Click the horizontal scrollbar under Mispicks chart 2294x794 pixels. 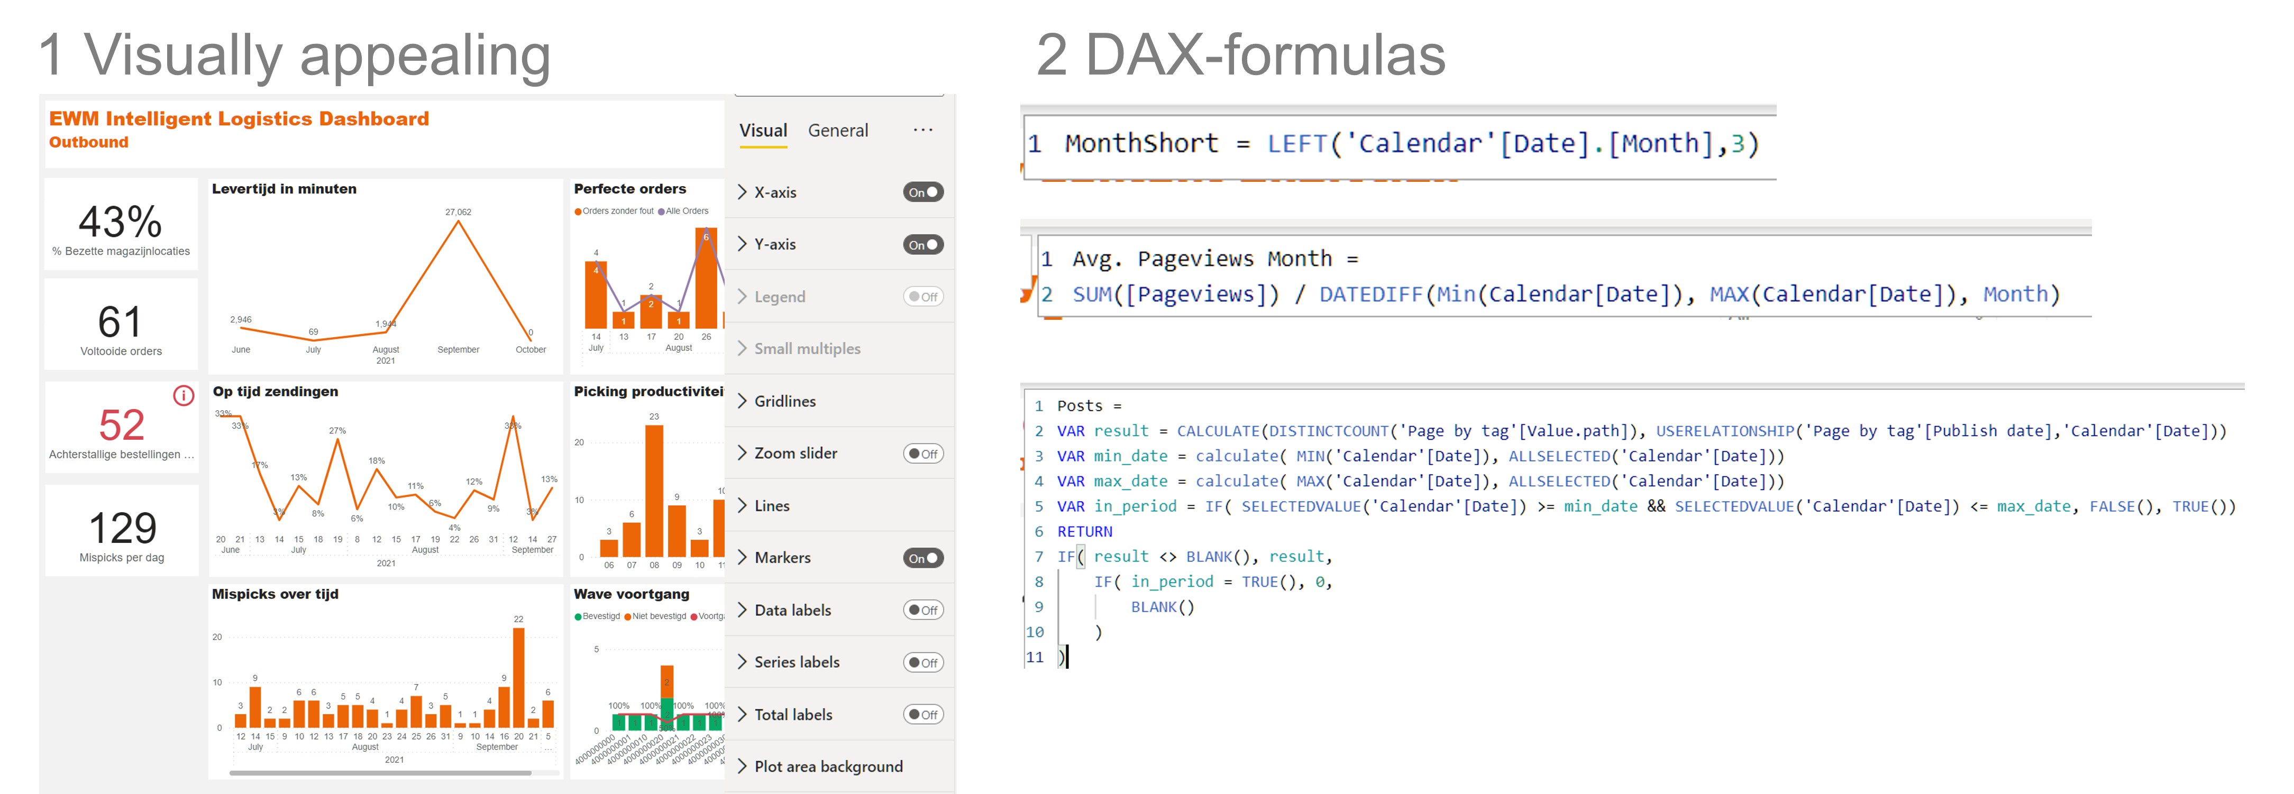(380, 773)
